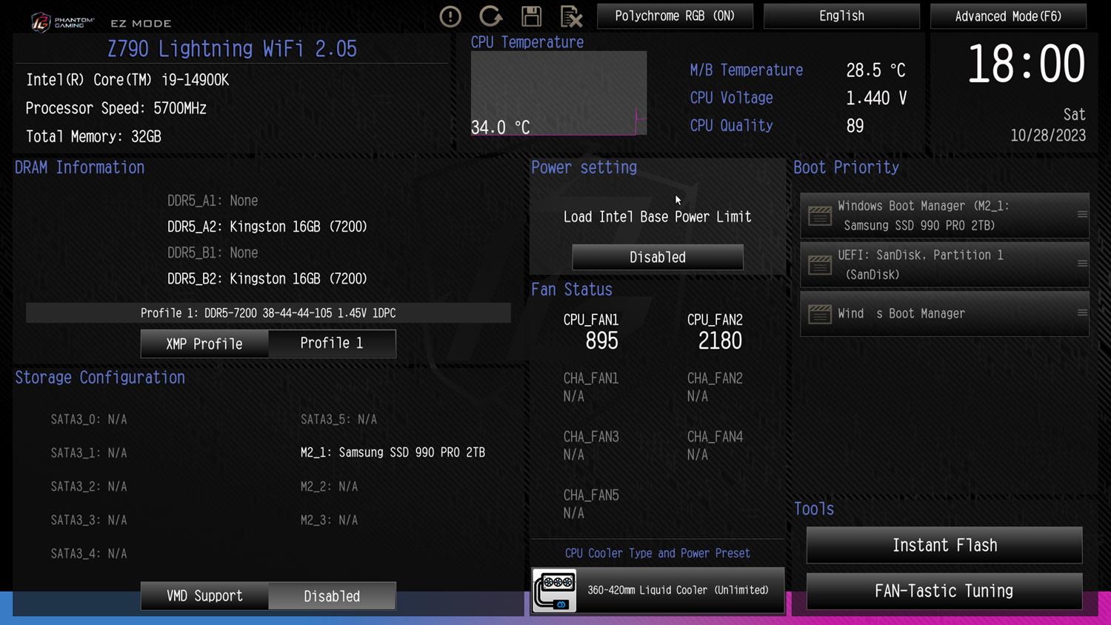Click the 18:00 system clock
The image size is (1111, 625).
[x=1026, y=64]
